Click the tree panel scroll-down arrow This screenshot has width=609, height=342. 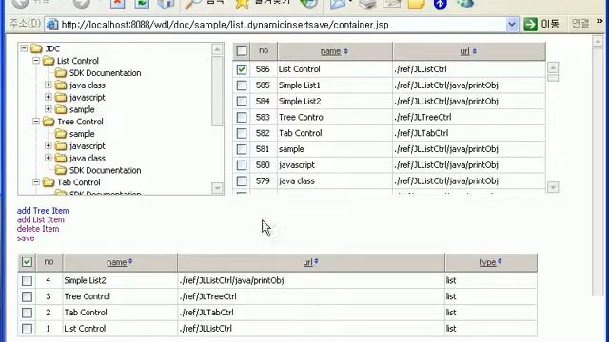click(217, 188)
